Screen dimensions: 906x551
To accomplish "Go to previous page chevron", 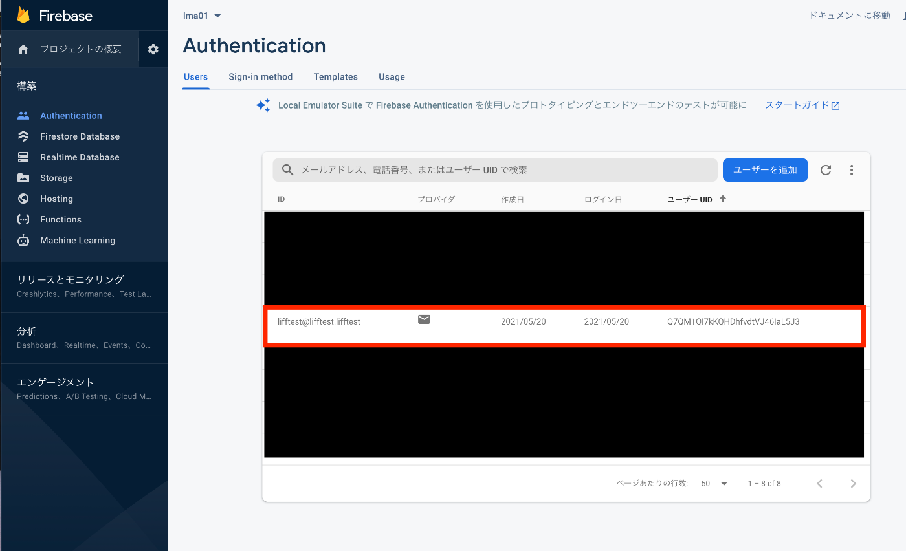I will point(820,483).
